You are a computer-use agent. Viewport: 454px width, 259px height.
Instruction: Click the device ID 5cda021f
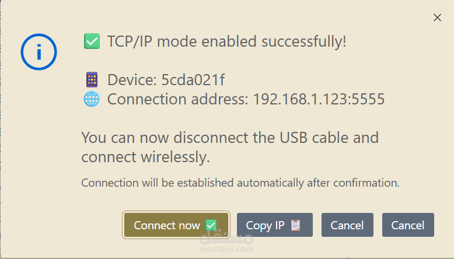coord(193,80)
